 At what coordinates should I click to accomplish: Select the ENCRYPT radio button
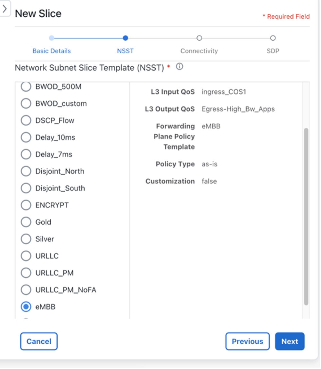pos(26,205)
